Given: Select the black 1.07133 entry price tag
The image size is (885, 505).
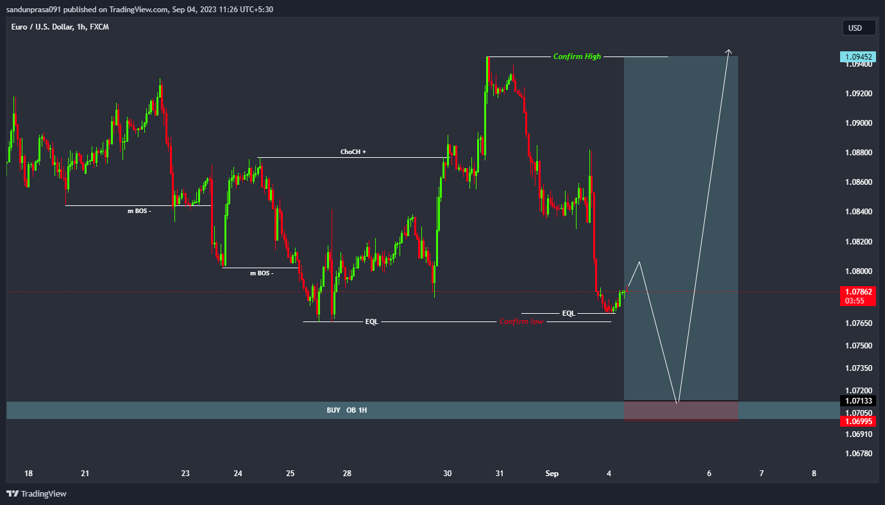Looking at the screenshot, I should pyautogui.click(x=857, y=400).
